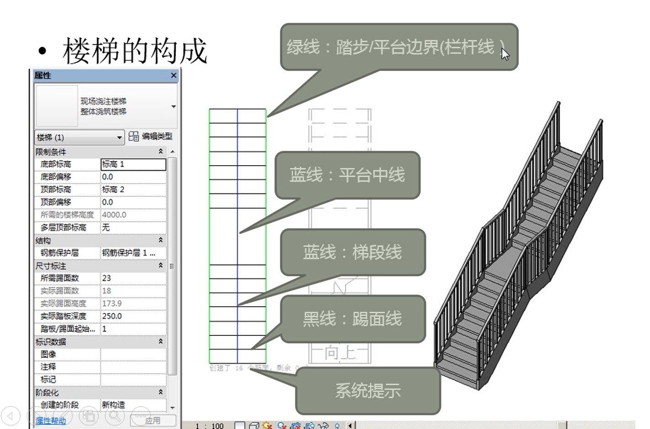Click the crop view icon with red X

(295, 425)
